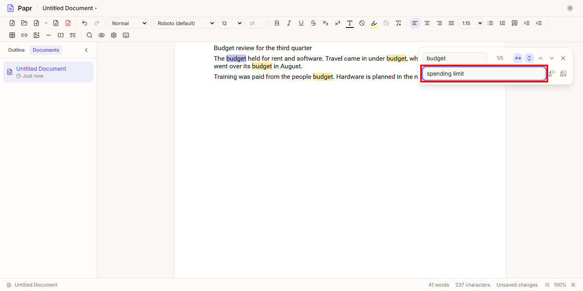Replace all matches icon button
Screen dimensions: 583x291
coord(563,74)
